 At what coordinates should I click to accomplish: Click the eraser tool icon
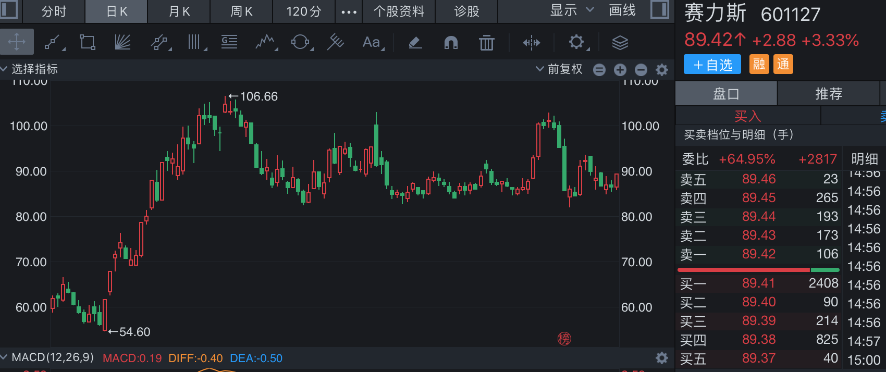click(x=415, y=42)
